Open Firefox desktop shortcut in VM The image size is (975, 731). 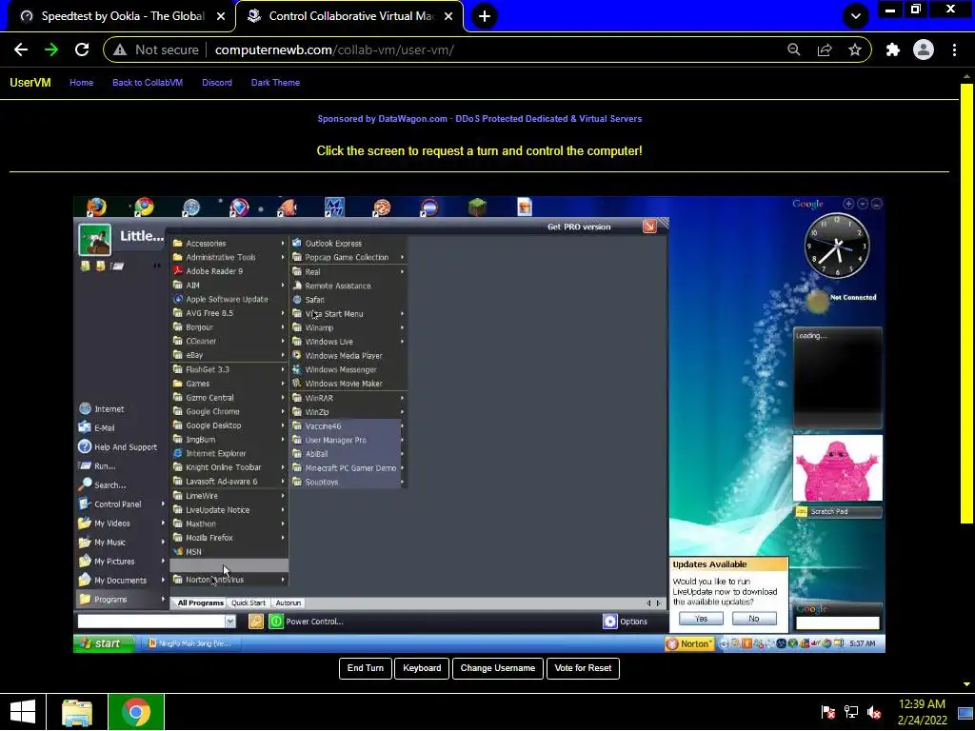[96, 207]
